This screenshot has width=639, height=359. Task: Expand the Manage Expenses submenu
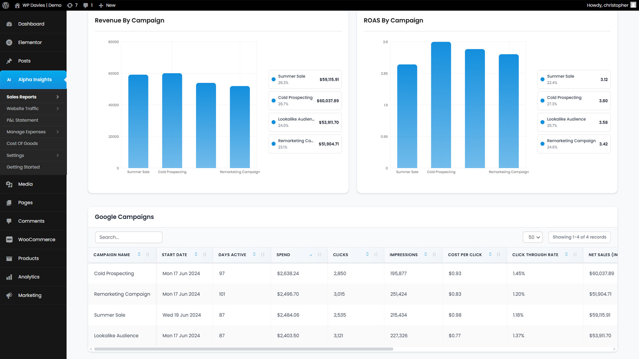coord(58,132)
